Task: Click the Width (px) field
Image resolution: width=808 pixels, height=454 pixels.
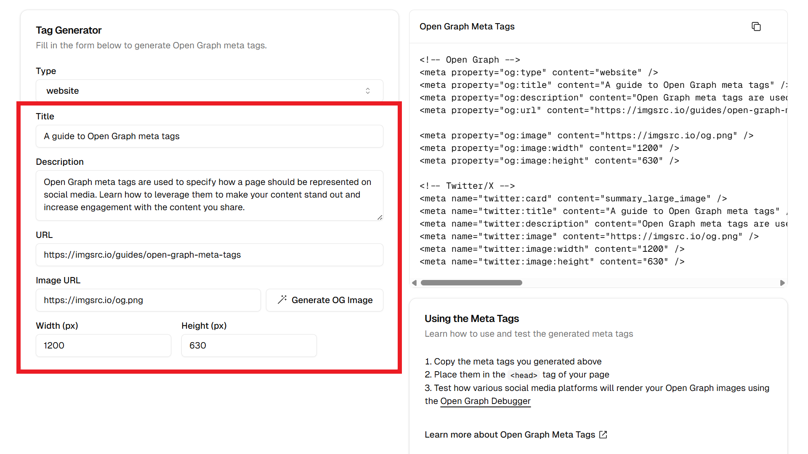Action: [104, 346]
